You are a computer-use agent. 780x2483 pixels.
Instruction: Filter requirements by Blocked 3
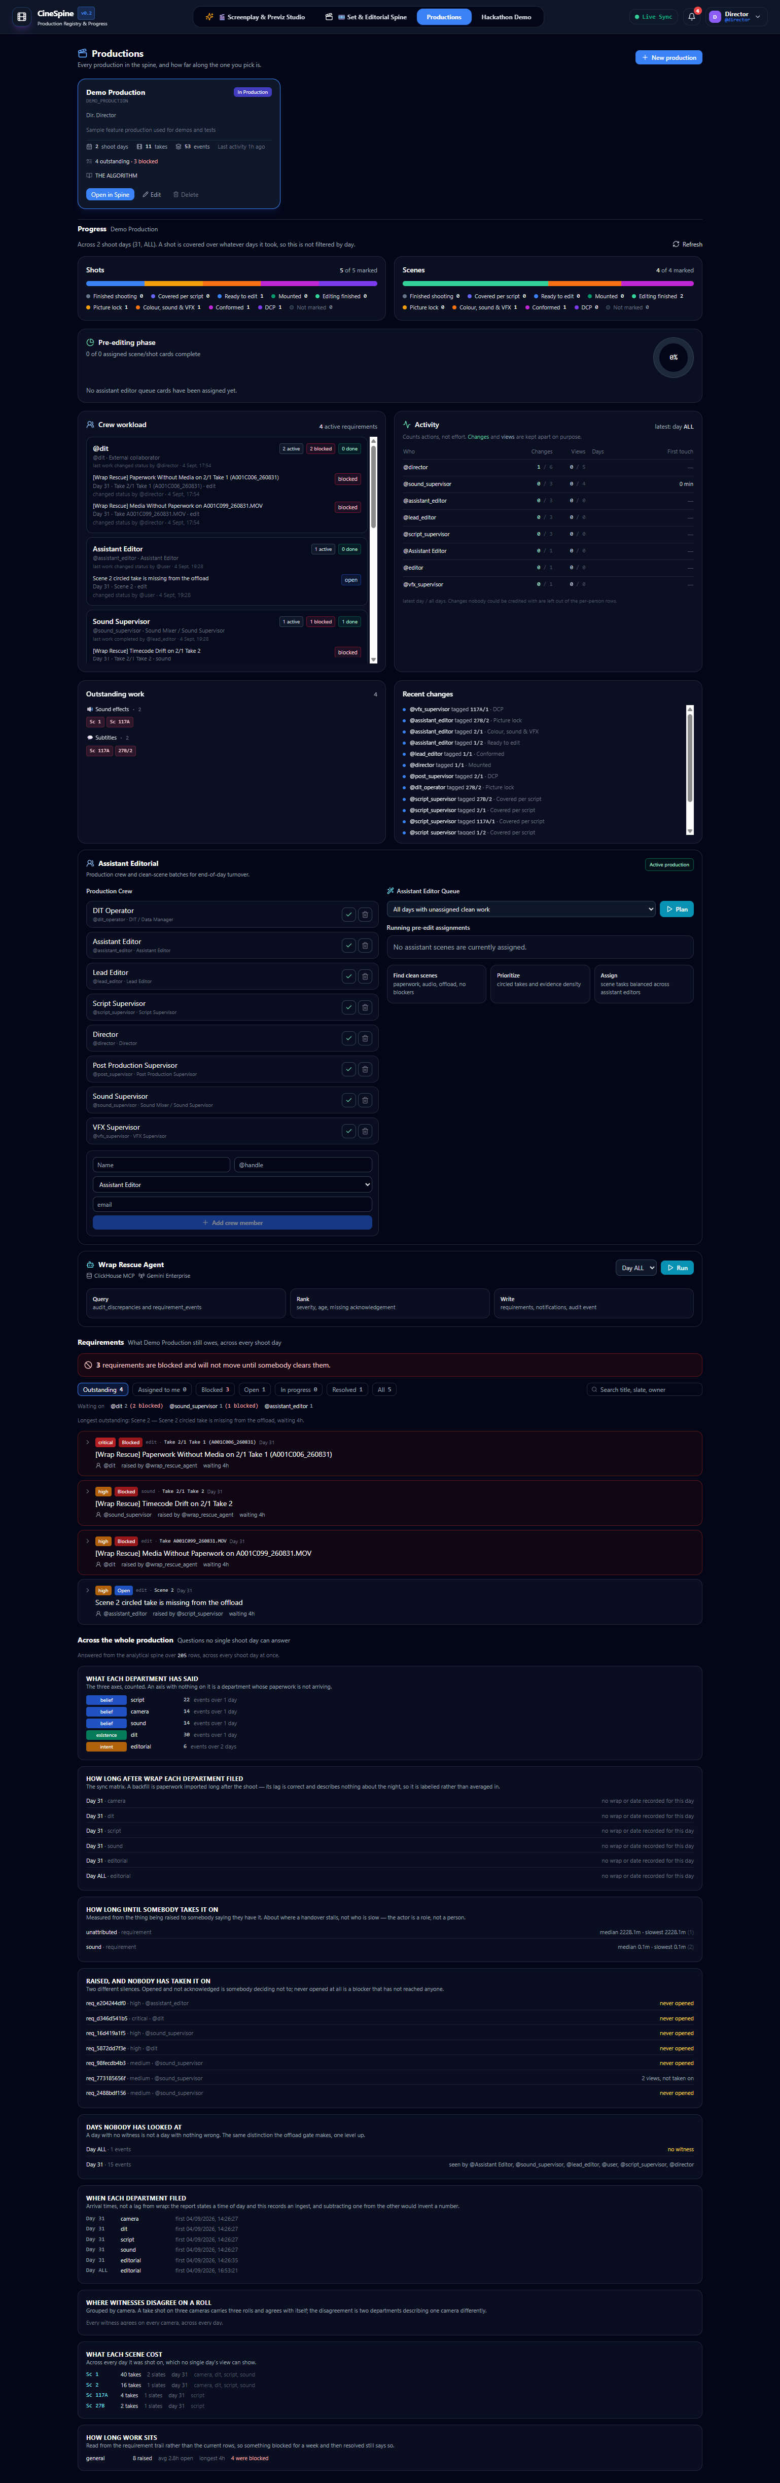point(215,1390)
